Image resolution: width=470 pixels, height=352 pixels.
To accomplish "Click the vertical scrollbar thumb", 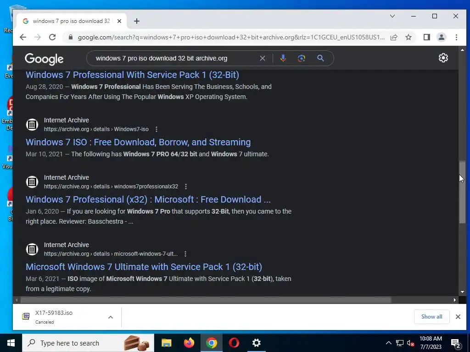I will pyautogui.click(x=462, y=192).
